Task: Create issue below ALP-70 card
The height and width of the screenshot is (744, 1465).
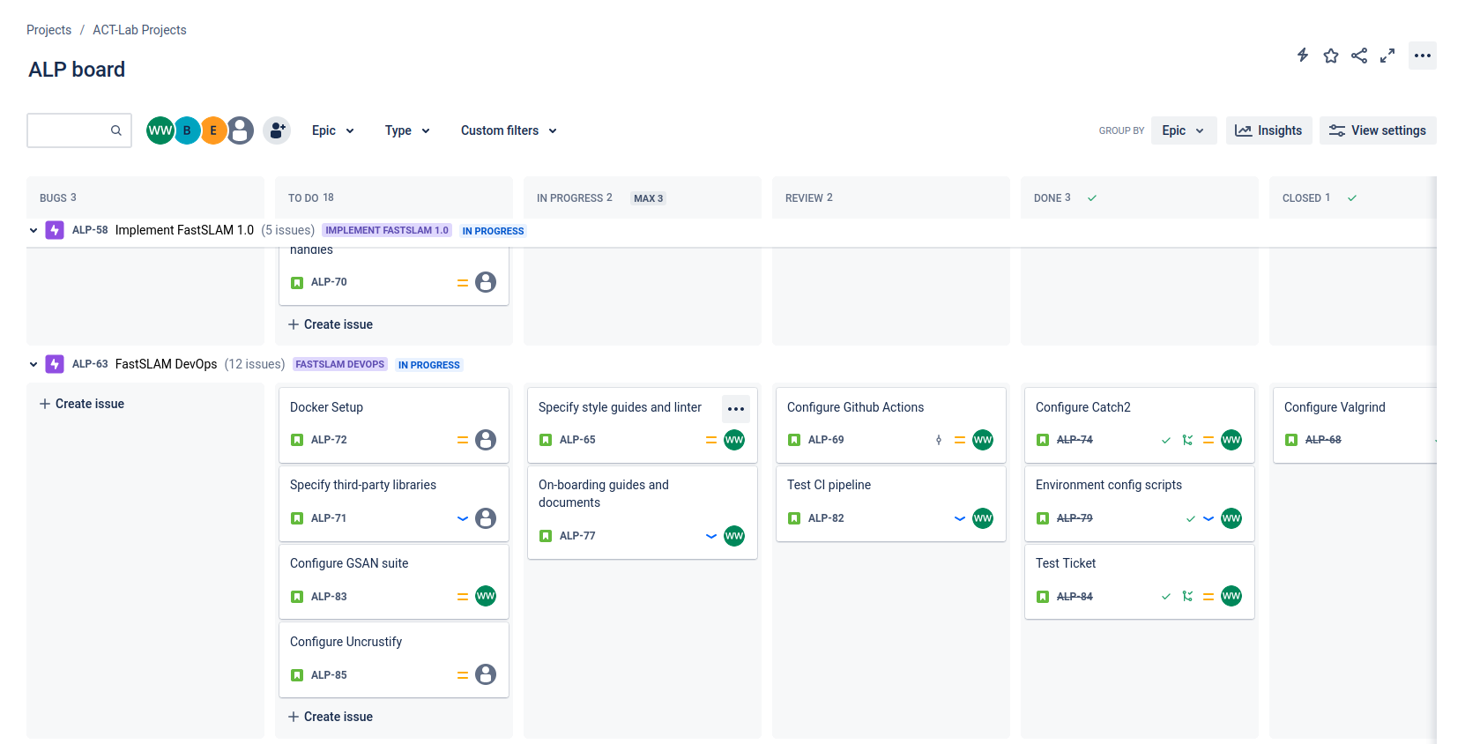Action: tap(331, 324)
